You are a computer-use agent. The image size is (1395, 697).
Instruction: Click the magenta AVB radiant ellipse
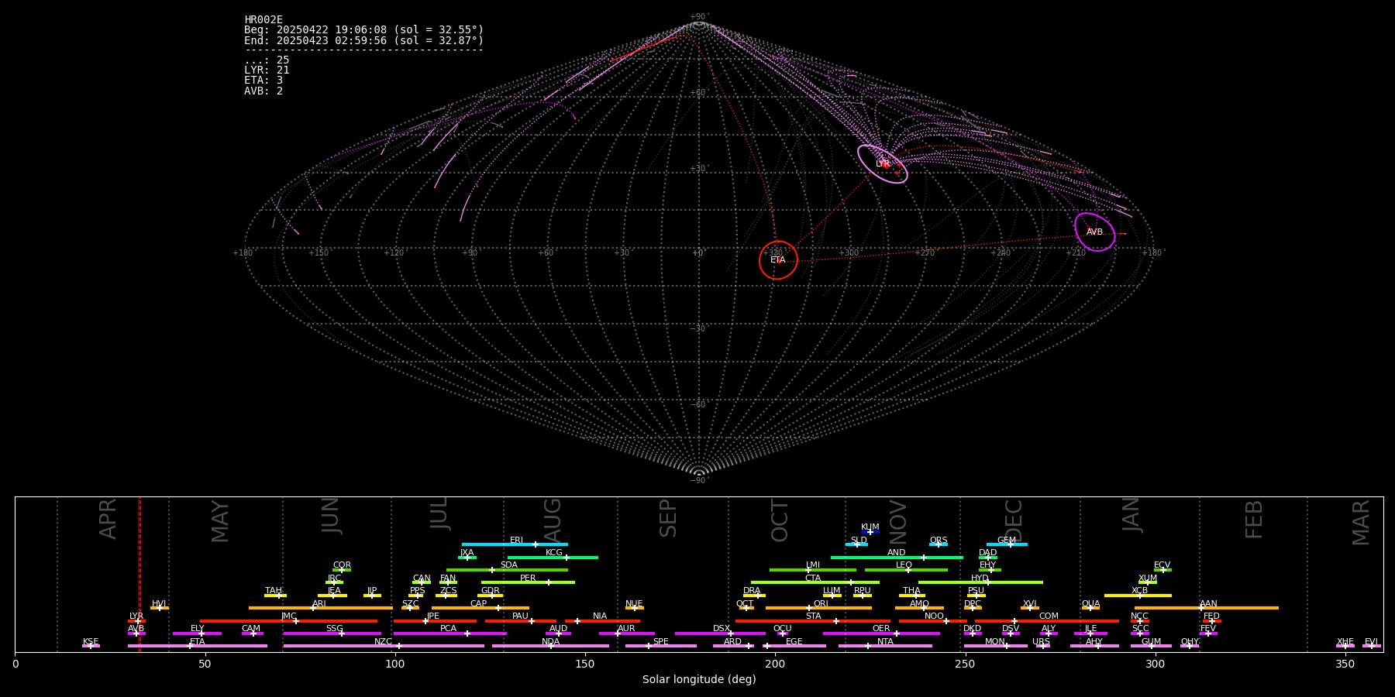point(1094,232)
